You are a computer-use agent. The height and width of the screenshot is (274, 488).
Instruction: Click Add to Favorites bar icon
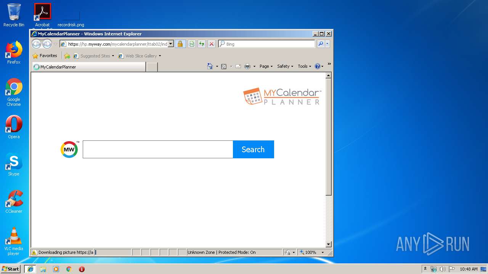point(67,56)
